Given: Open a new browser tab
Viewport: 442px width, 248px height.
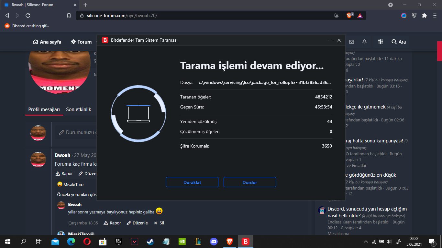Looking at the screenshot, I should [85, 5].
